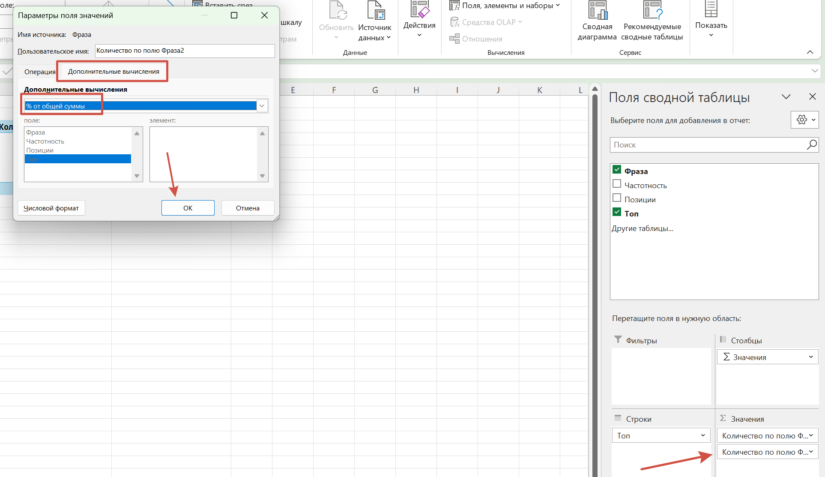Click Средства OLAP tools
The width and height of the screenshot is (825, 477).
[x=486, y=22]
